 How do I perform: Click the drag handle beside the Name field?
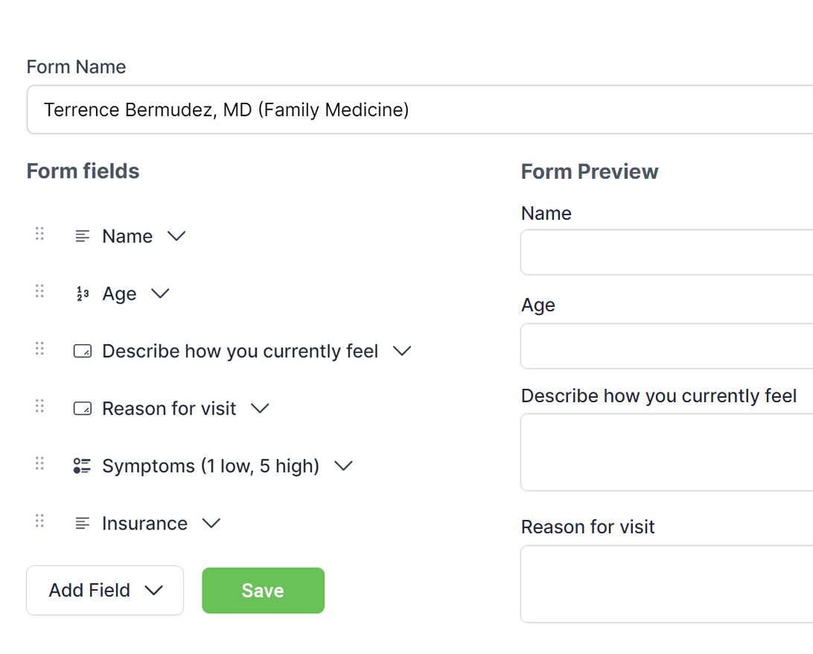click(x=39, y=234)
